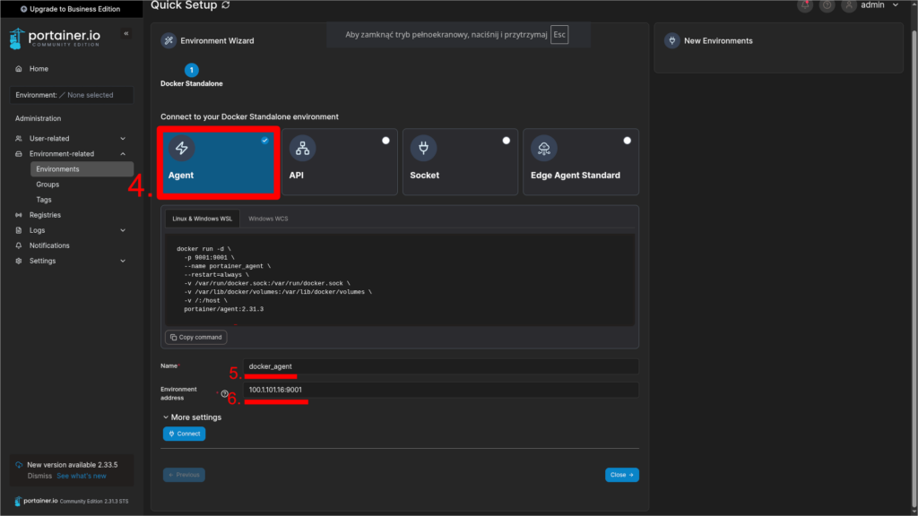Click the Home icon in the sidebar

(20, 69)
